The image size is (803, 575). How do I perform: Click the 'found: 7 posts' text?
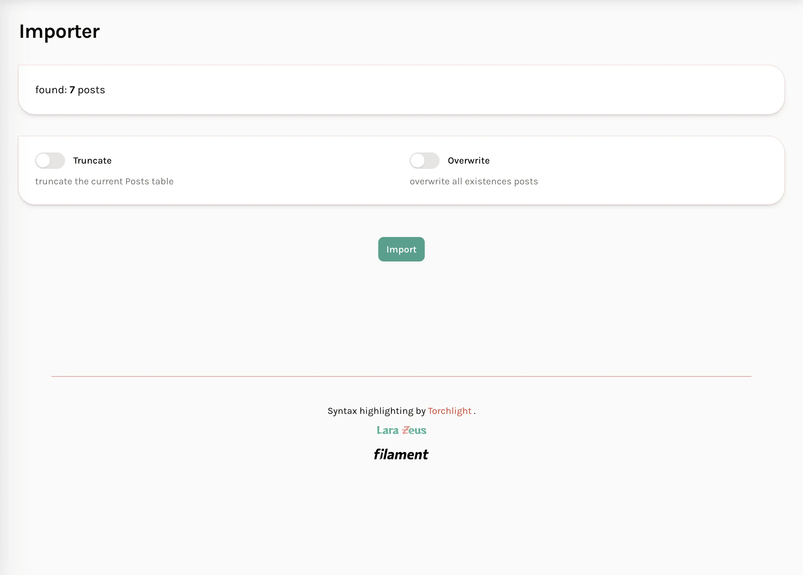tap(70, 90)
